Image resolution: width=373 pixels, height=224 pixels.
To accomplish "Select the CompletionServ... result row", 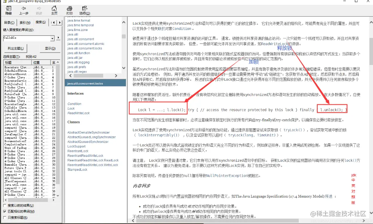I will pyautogui.click(x=30, y=144).
